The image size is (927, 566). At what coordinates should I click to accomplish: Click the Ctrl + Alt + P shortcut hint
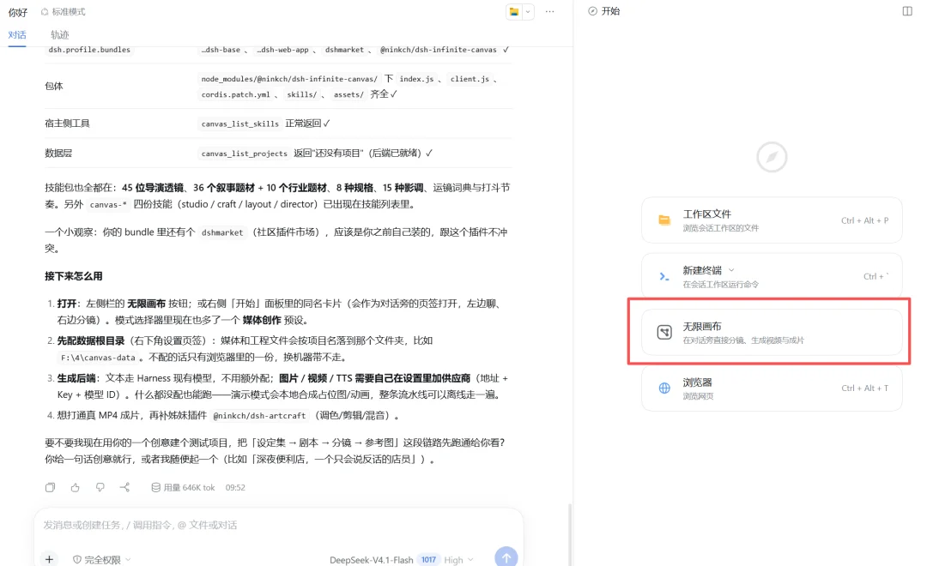(x=864, y=220)
